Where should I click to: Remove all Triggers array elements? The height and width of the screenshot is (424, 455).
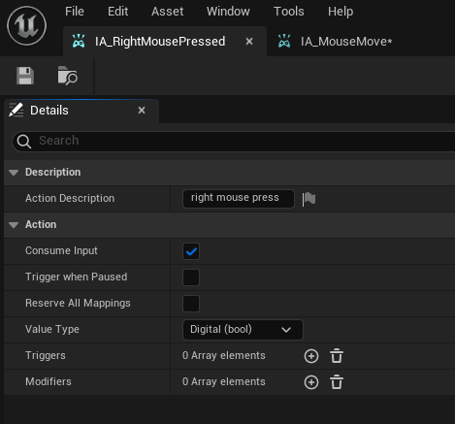337,356
